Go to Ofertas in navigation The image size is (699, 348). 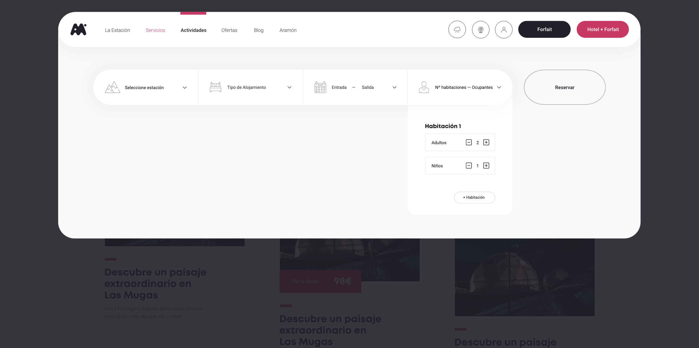pyautogui.click(x=229, y=30)
